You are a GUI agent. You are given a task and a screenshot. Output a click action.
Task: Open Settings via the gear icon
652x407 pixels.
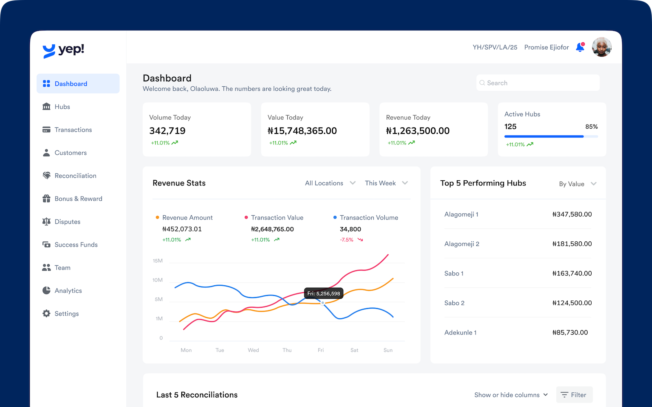(46, 314)
